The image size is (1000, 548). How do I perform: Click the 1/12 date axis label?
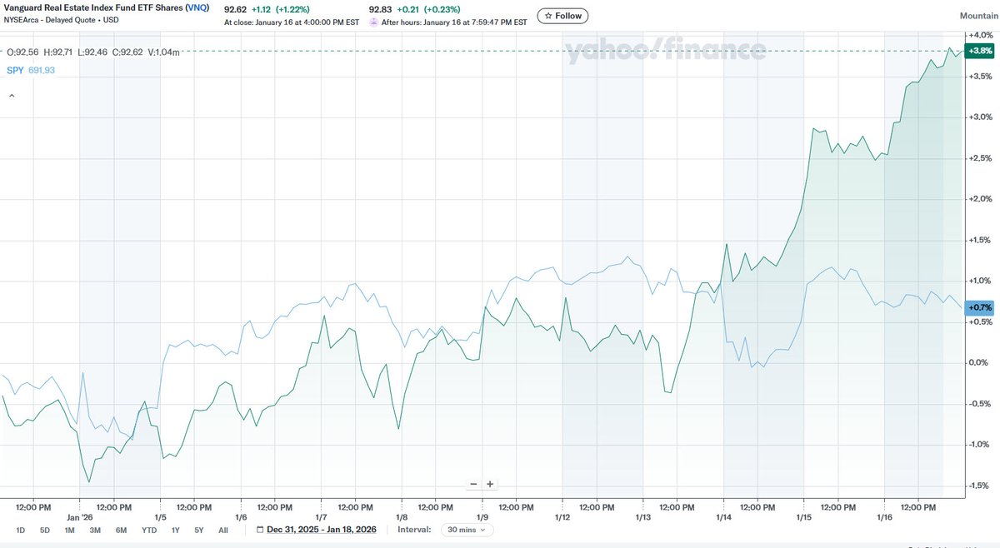click(x=562, y=516)
